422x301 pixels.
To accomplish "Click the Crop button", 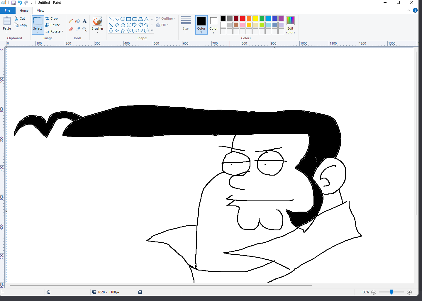I will click(52, 18).
